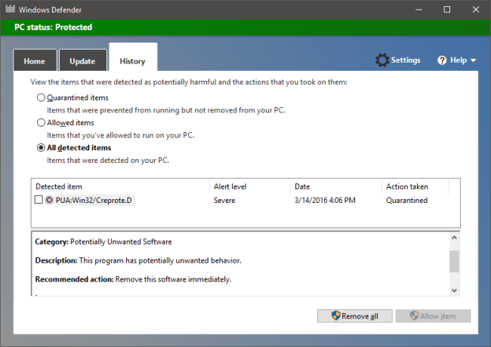The height and width of the screenshot is (347, 491).
Task: Expand the Help dropdown arrow
Action: (473, 60)
